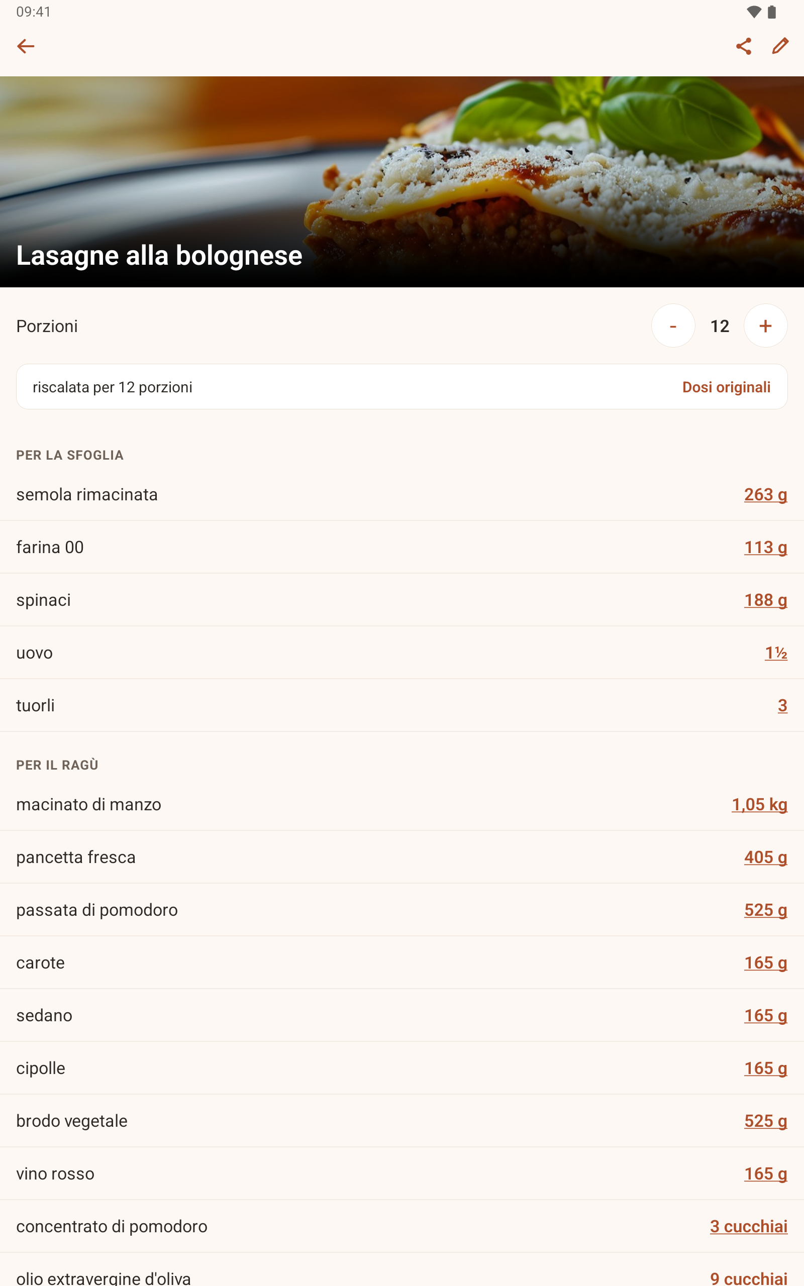
Task: Tap the 263 g semola quantity
Action: tap(765, 495)
